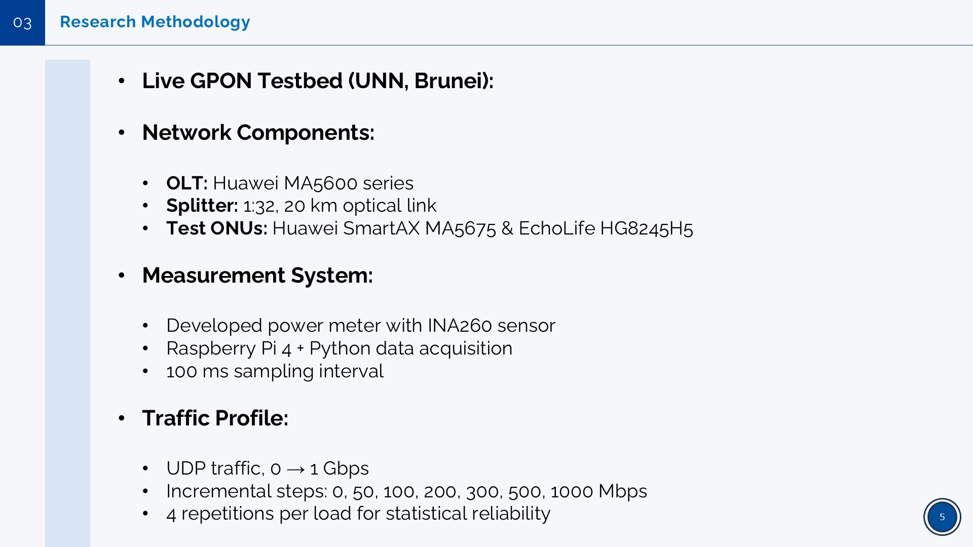
Task: Select the Test ONUs bullet line
Action: pos(429,228)
